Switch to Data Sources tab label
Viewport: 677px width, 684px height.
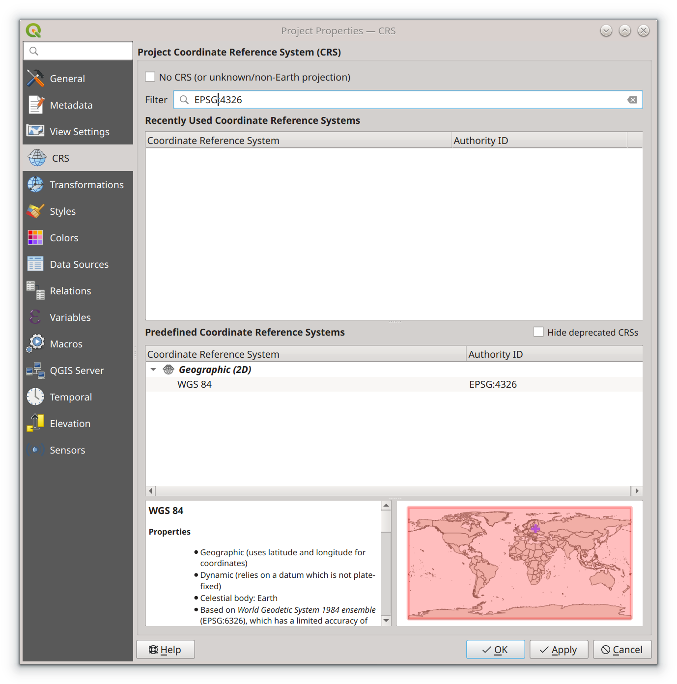click(x=79, y=264)
